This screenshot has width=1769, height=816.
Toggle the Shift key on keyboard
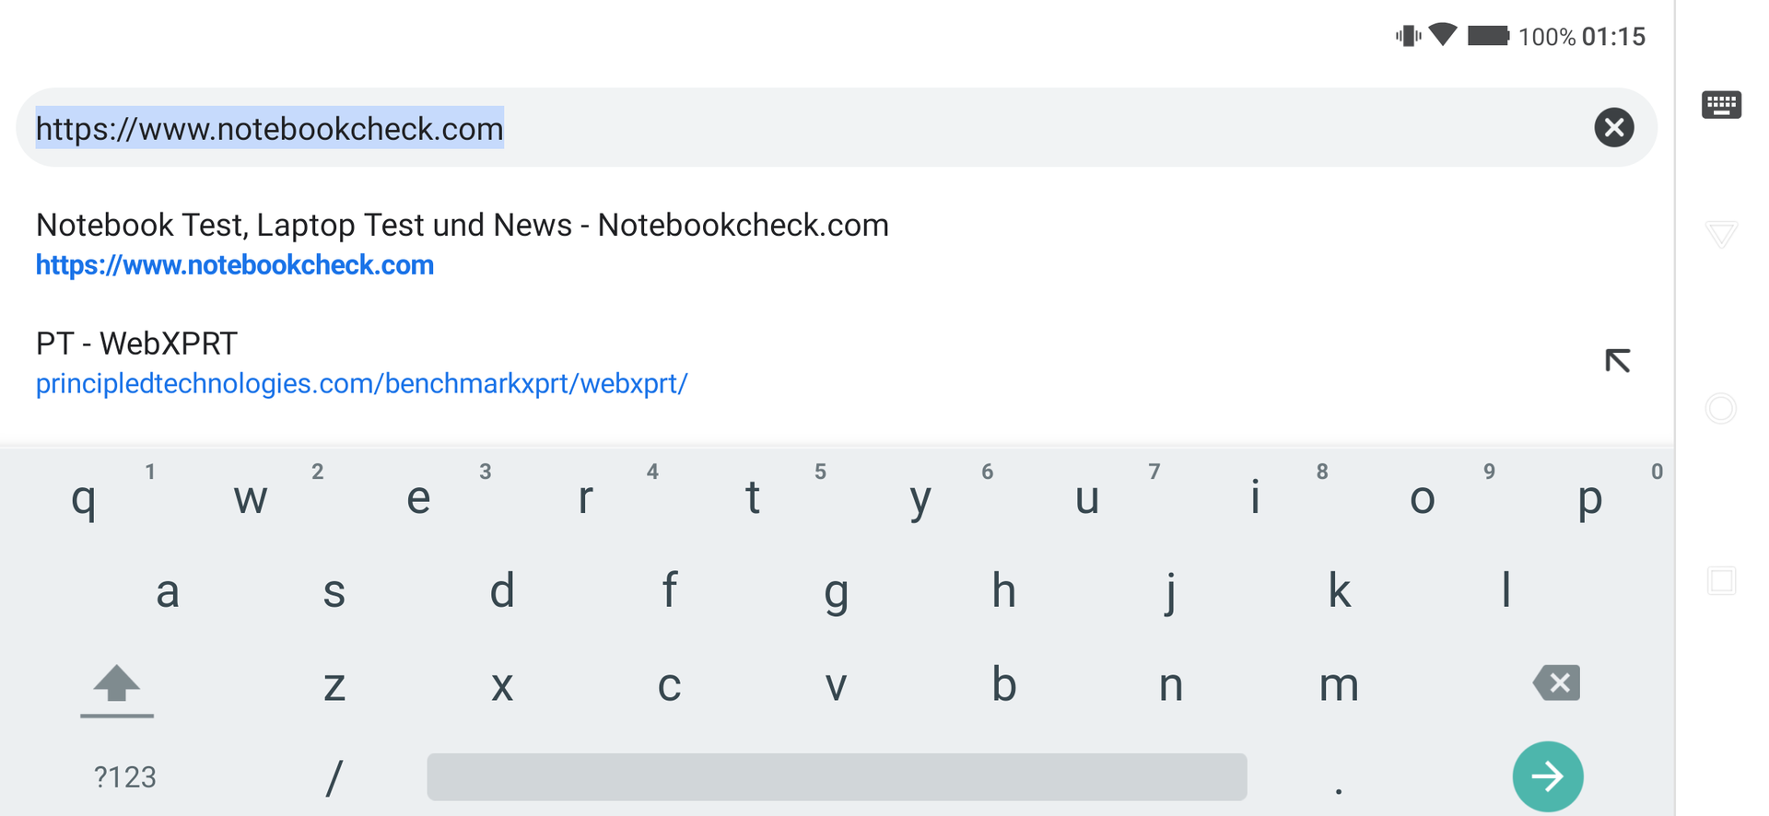click(x=117, y=686)
